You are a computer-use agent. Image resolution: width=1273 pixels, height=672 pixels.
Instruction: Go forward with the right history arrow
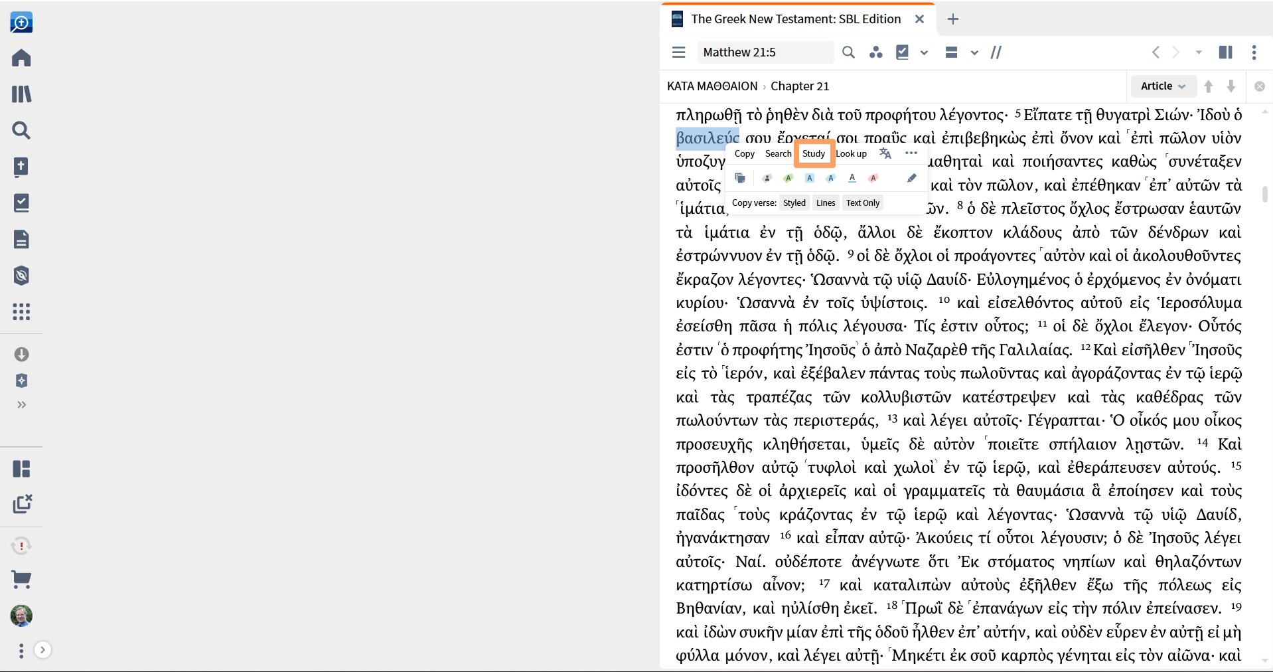pyautogui.click(x=1176, y=52)
